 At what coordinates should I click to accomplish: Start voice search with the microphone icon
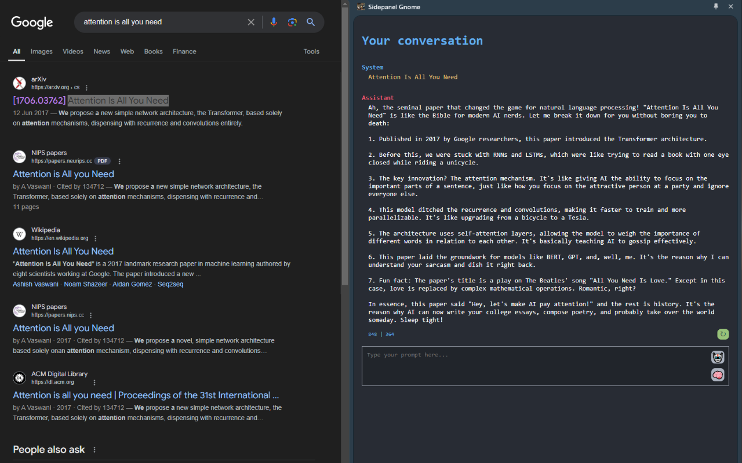[274, 22]
